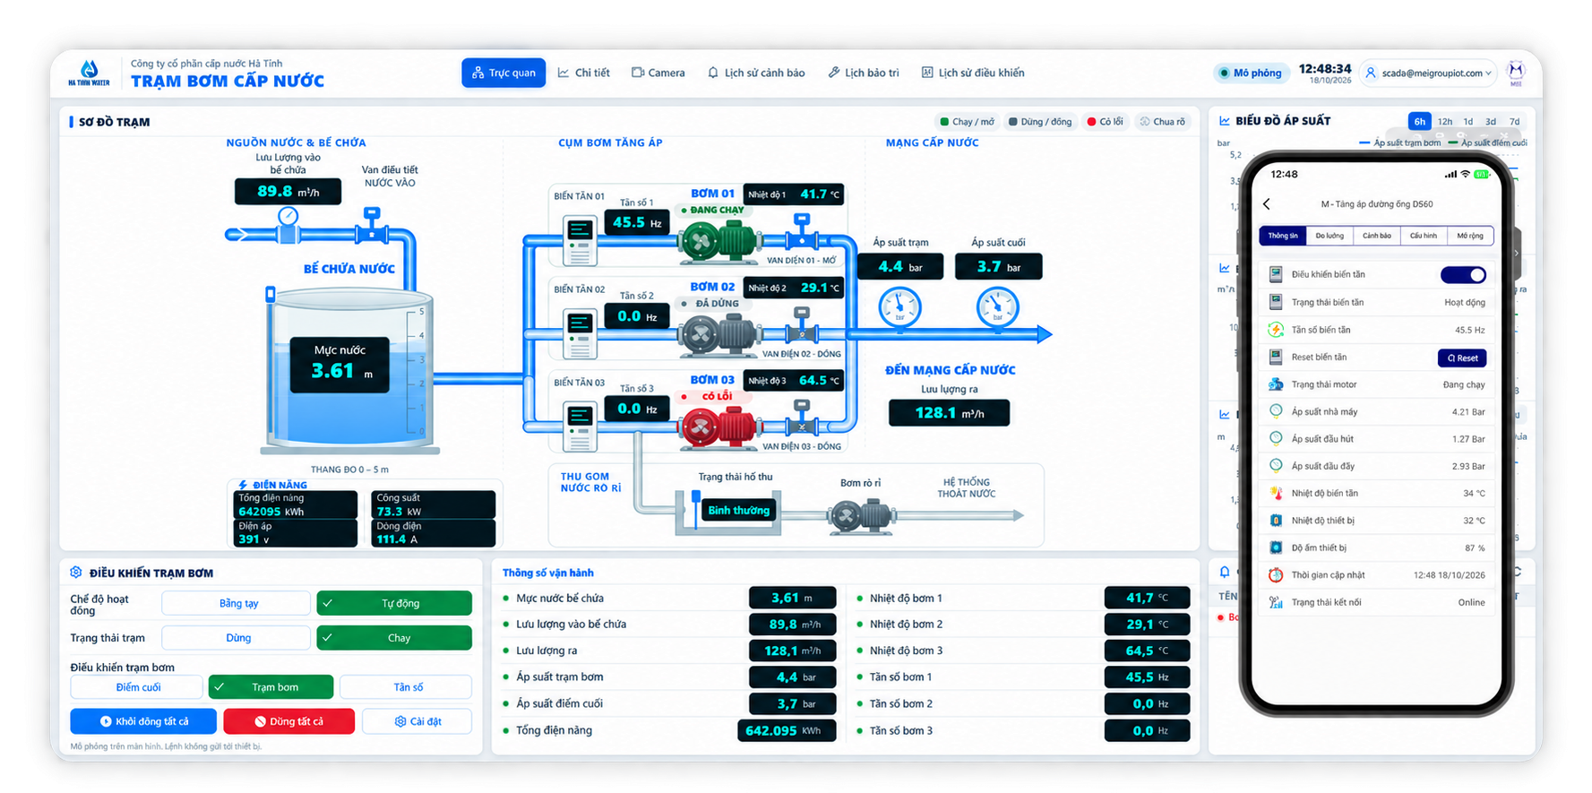This screenshot has width=1592, height=793.
Task: Toggle the Điều khiển biến tần switch
Action: click(1463, 275)
